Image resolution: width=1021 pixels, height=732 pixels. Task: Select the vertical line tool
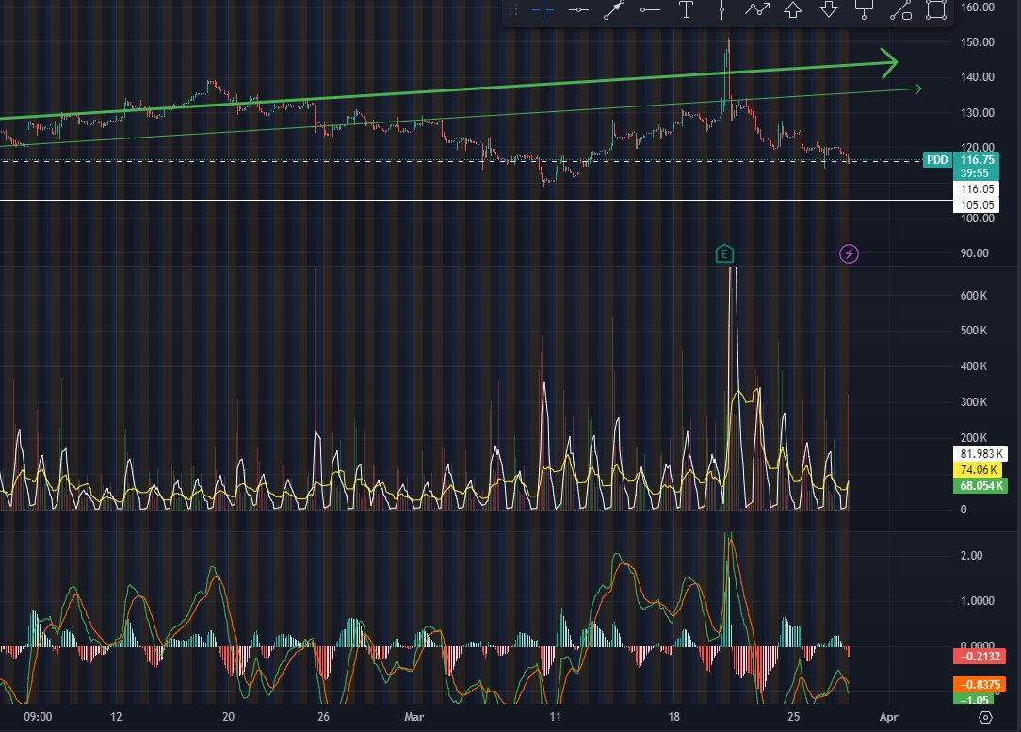click(x=721, y=9)
